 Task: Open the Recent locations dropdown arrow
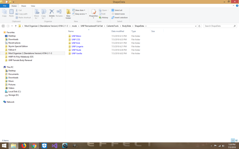[12, 26]
